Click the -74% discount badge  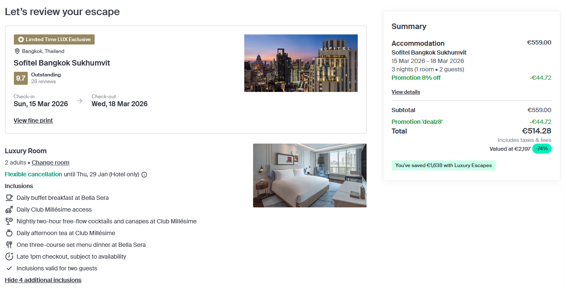point(541,149)
